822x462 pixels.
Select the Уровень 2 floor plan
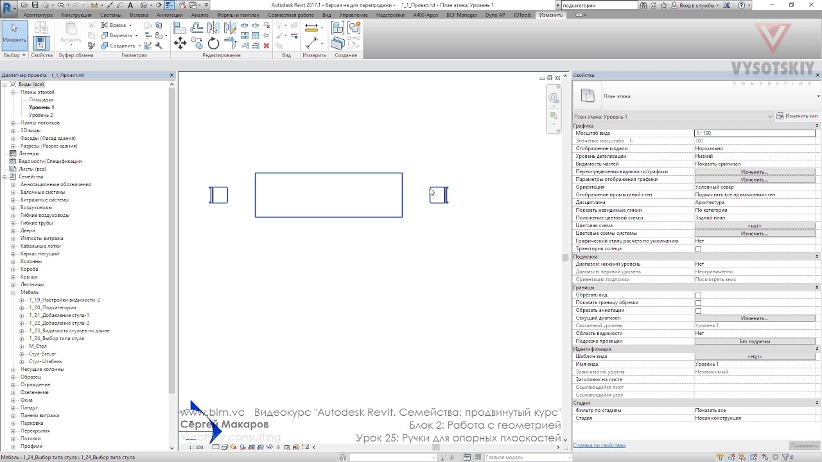(41, 116)
